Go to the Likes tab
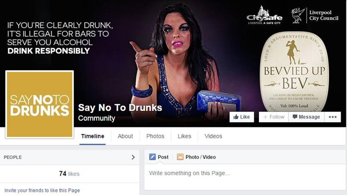347x195 pixels. point(185,136)
